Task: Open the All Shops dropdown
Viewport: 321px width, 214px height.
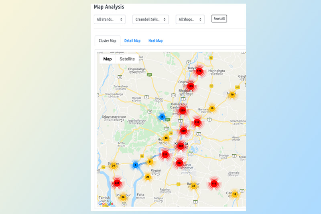Action: click(190, 19)
